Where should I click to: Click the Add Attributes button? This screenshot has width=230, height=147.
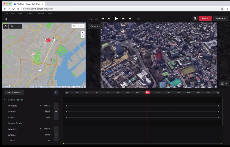click(x=14, y=92)
